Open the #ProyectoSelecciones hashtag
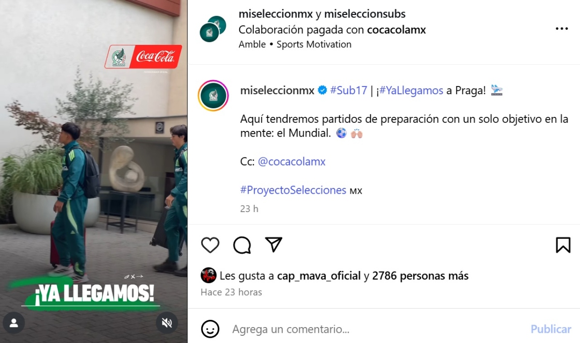 [x=293, y=190]
